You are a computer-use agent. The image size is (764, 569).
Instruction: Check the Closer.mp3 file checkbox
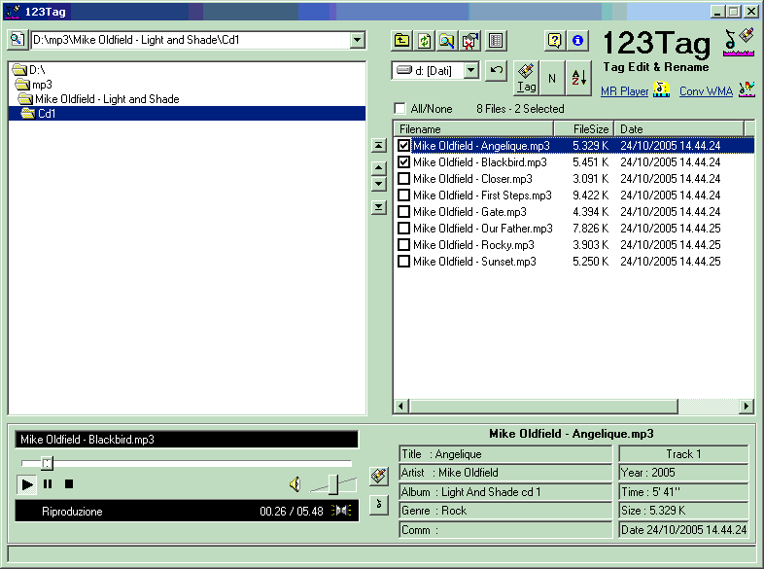(x=404, y=179)
